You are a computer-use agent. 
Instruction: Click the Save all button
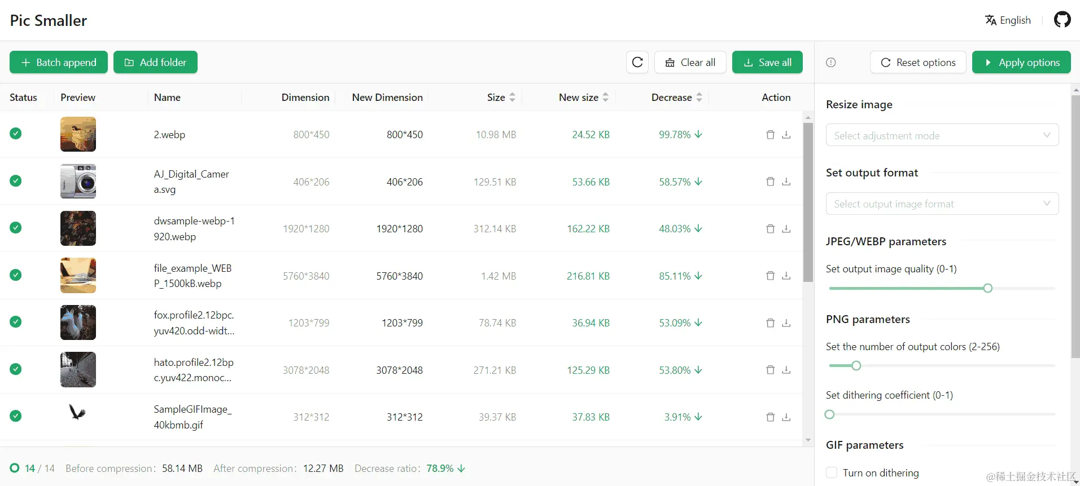point(767,62)
